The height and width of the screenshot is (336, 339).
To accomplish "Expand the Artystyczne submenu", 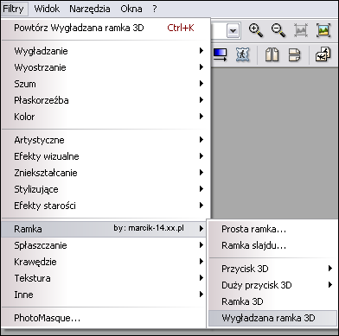I will [106, 140].
